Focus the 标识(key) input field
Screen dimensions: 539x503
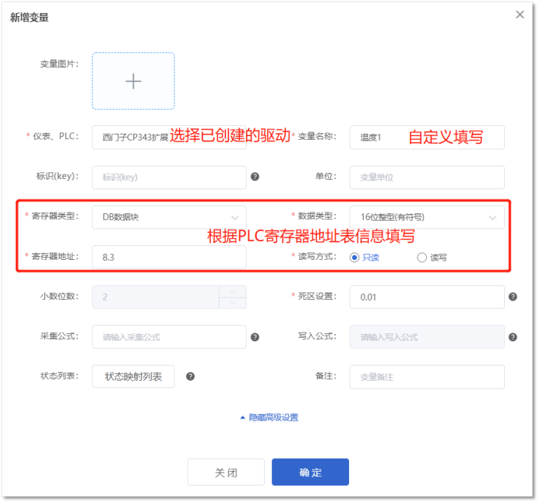pyautogui.click(x=169, y=177)
